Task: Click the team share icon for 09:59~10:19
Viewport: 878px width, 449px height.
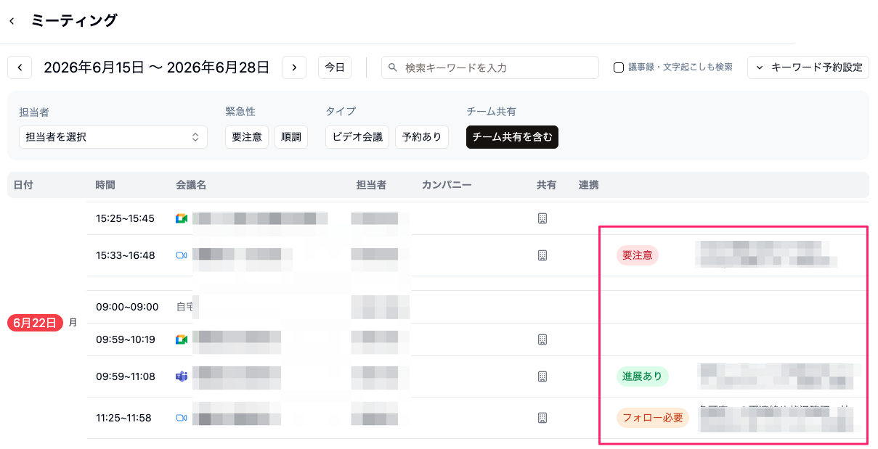Action: [x=542, y=339]
